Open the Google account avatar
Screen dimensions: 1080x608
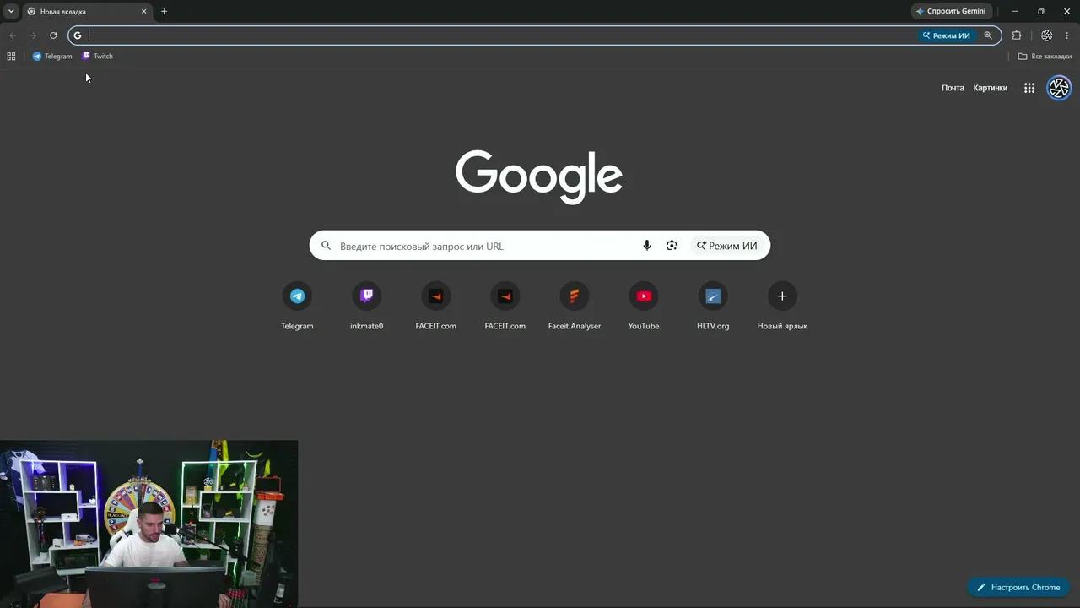click(x=1059, y=88)
